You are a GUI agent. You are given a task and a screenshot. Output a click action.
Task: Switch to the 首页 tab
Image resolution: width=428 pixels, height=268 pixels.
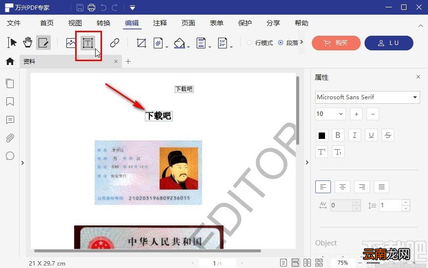click(47, 23)
